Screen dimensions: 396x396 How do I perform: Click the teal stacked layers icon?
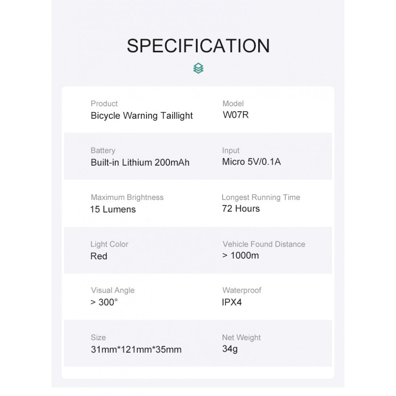(x=198, y=68)
